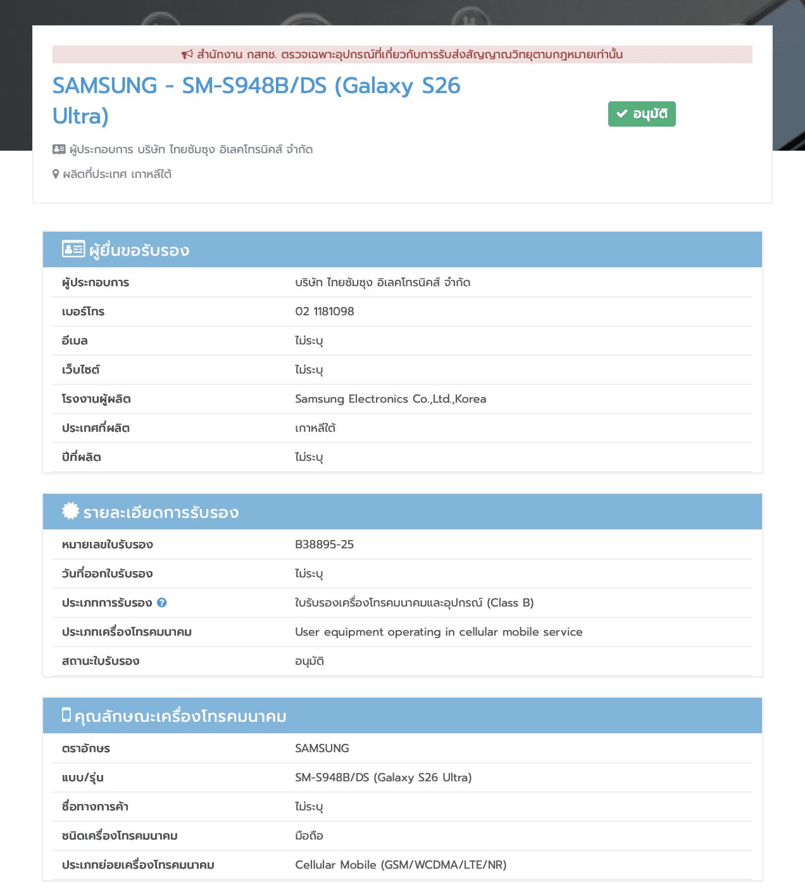This screenshot has width=805, height=894.
Task: Click the phone number 02 1181098
Action: (324, 312)
